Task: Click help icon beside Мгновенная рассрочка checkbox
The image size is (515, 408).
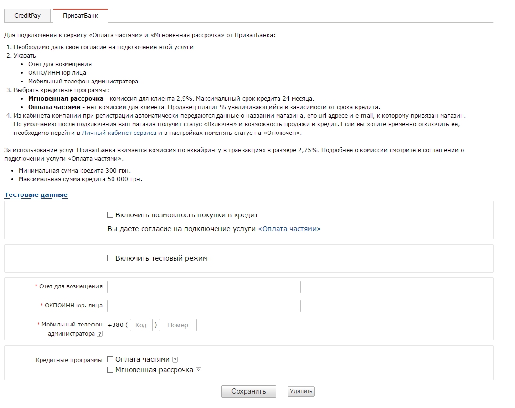Action: click(x=198, y=370)
